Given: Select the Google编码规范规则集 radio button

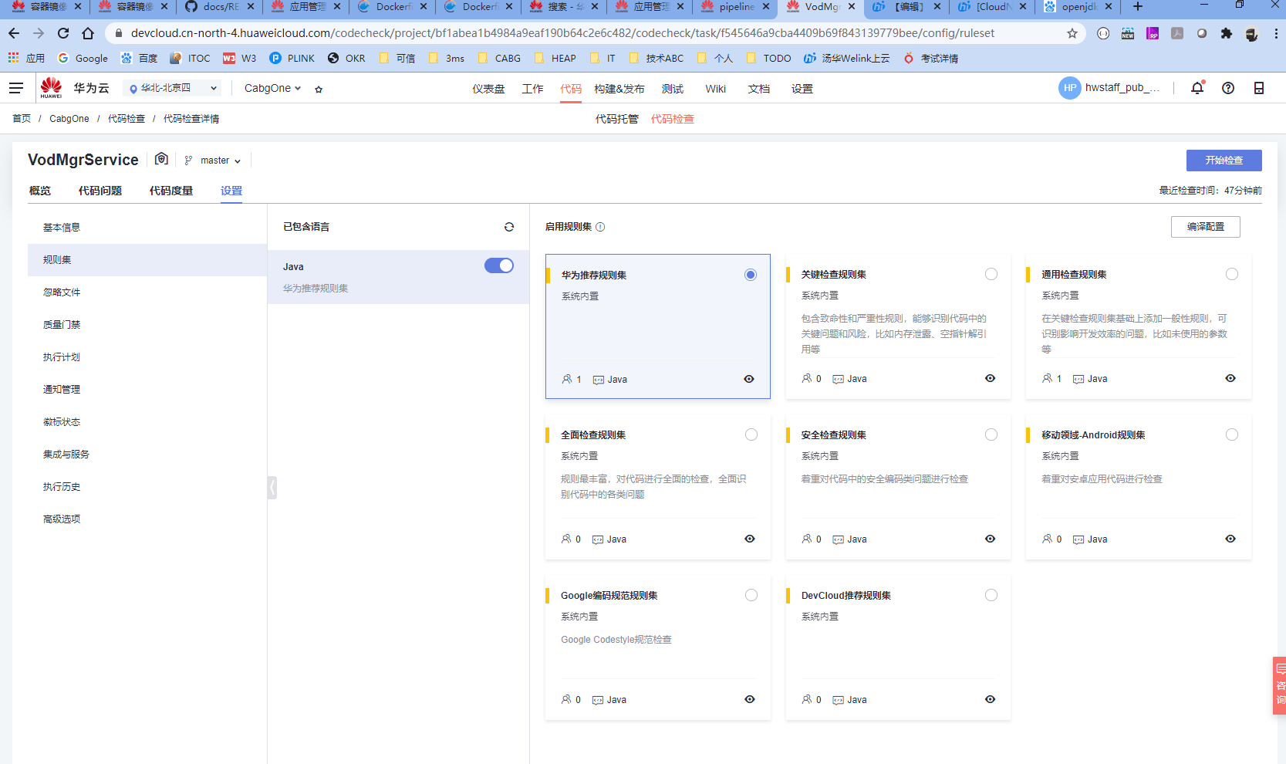Looking at the screenshot, I should click(x=751, y=595).
